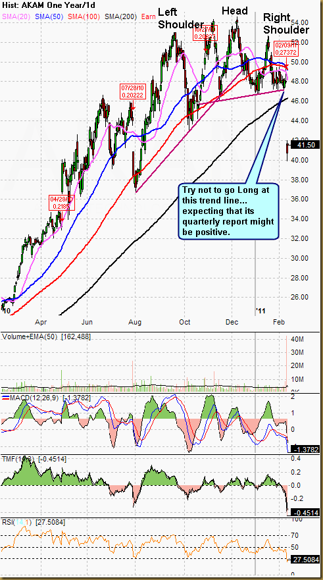Click the RSI 50 level axis label
This screenshot has height=580, width=323.
295,547
